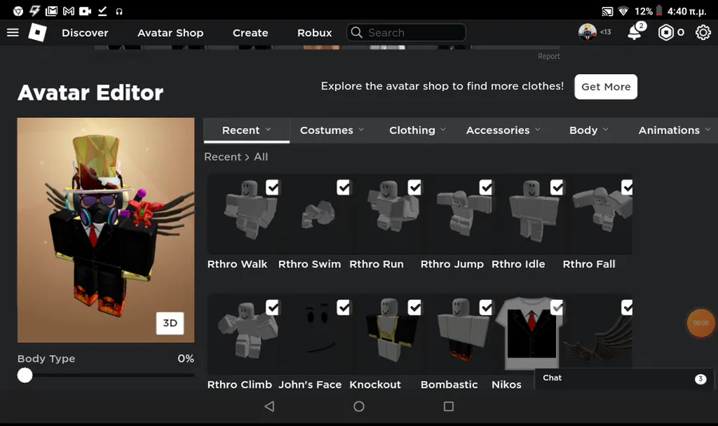Select the Rthro Climb animation thumbnail
This screenshot has width=718, height=426.
243,334
